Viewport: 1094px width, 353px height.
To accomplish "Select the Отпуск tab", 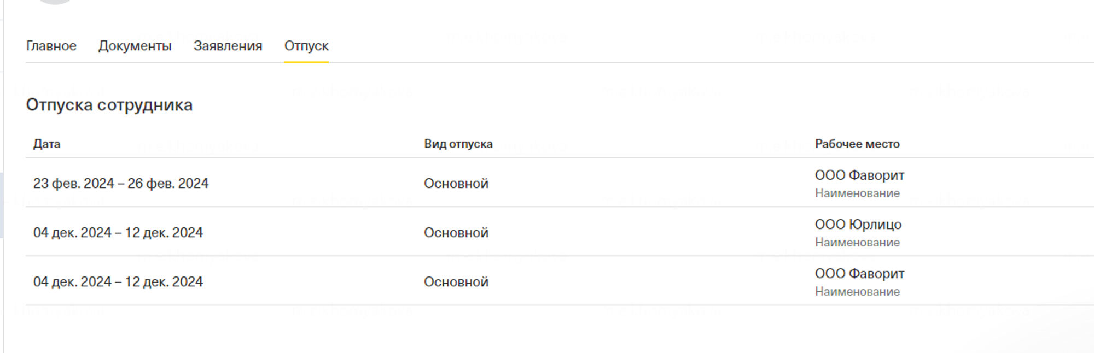I will (306, 46).
